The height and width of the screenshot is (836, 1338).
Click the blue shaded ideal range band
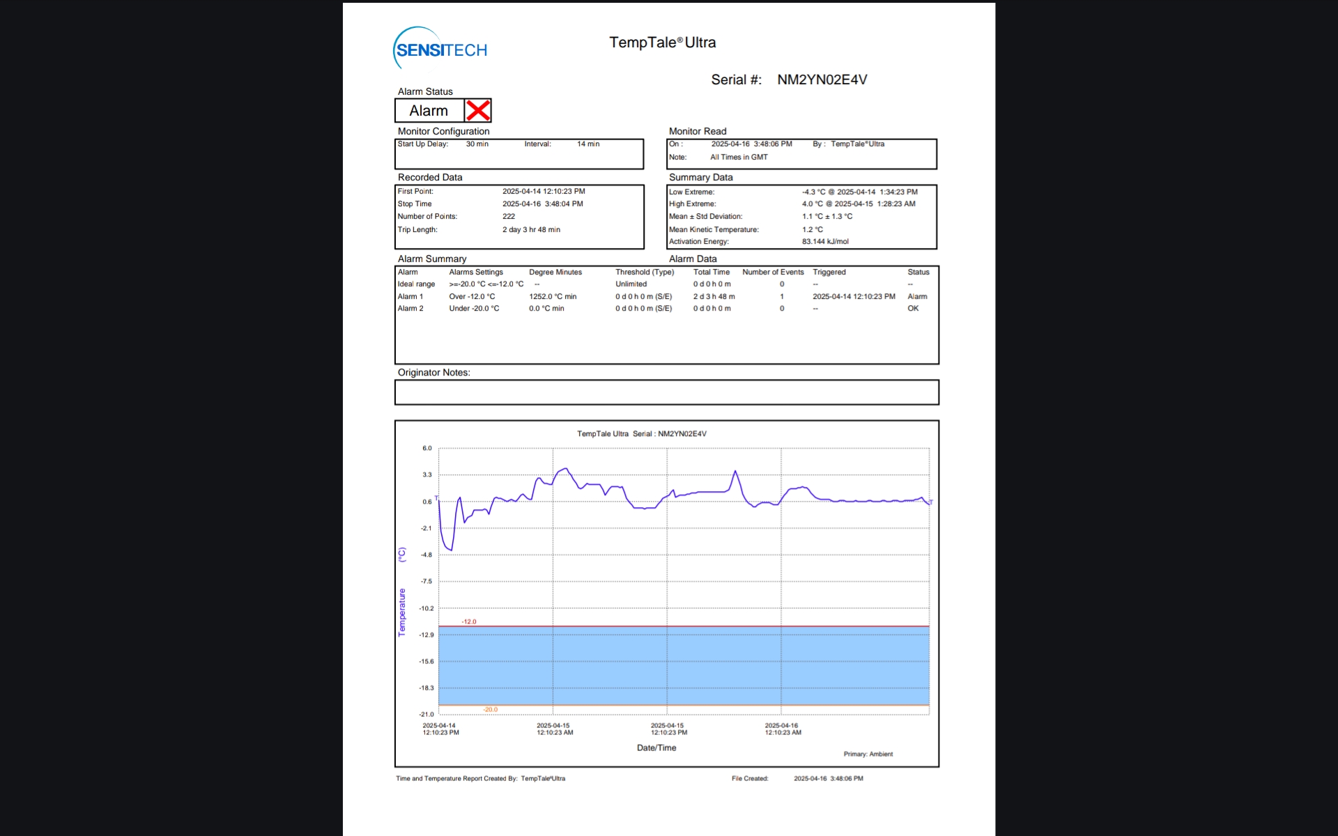click(x=684, y=666)
